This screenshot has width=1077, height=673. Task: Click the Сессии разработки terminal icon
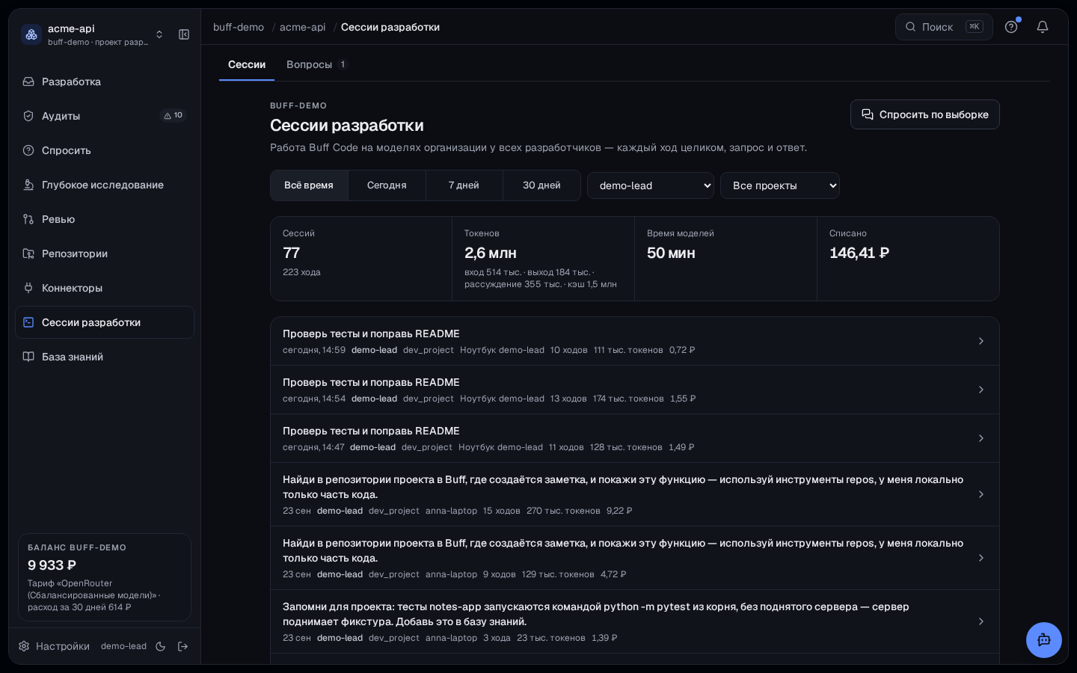point(28,322)
